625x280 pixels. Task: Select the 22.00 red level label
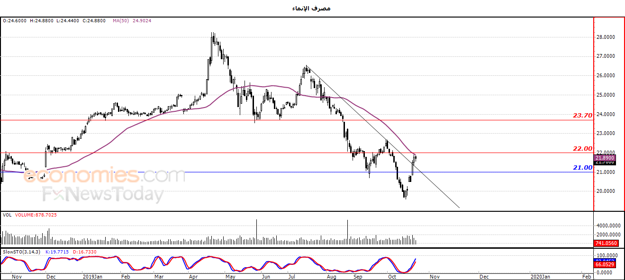pos(583,148)
